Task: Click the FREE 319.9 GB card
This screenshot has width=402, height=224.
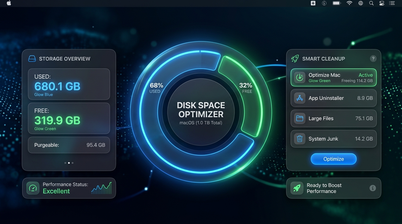Action: click(x=69, y=118)
